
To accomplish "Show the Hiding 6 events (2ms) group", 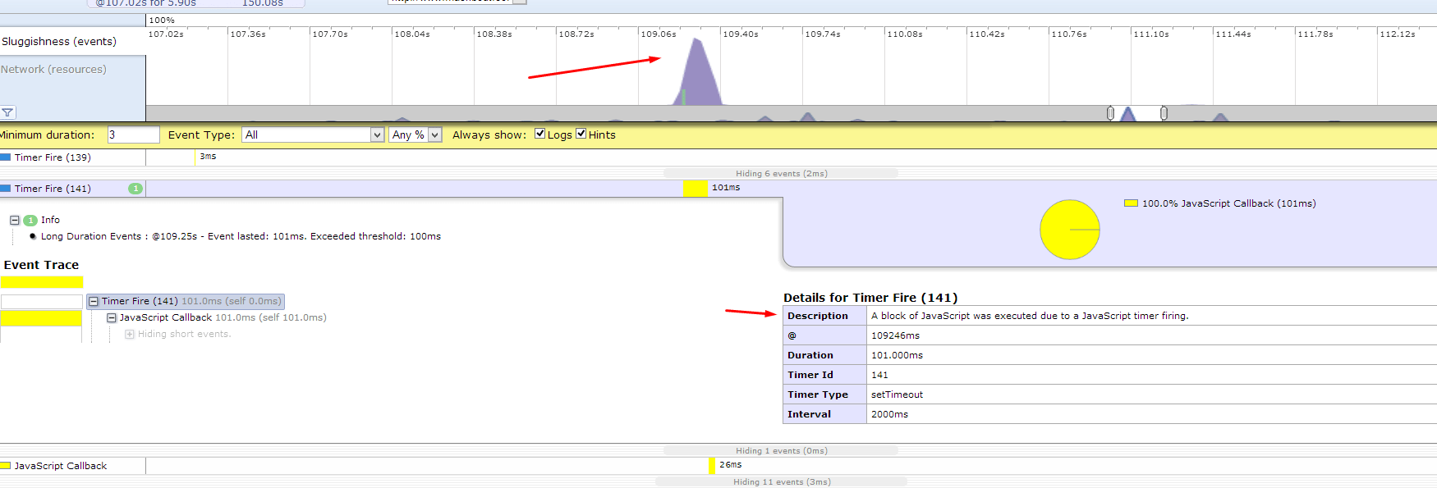I will (x=781, y=173).
